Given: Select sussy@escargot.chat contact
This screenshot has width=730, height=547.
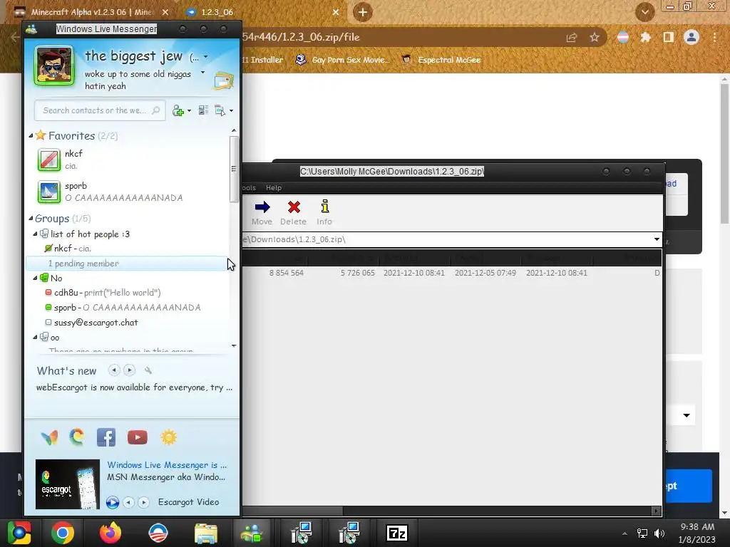Looking at the screenshot, I should pos(92,323).
